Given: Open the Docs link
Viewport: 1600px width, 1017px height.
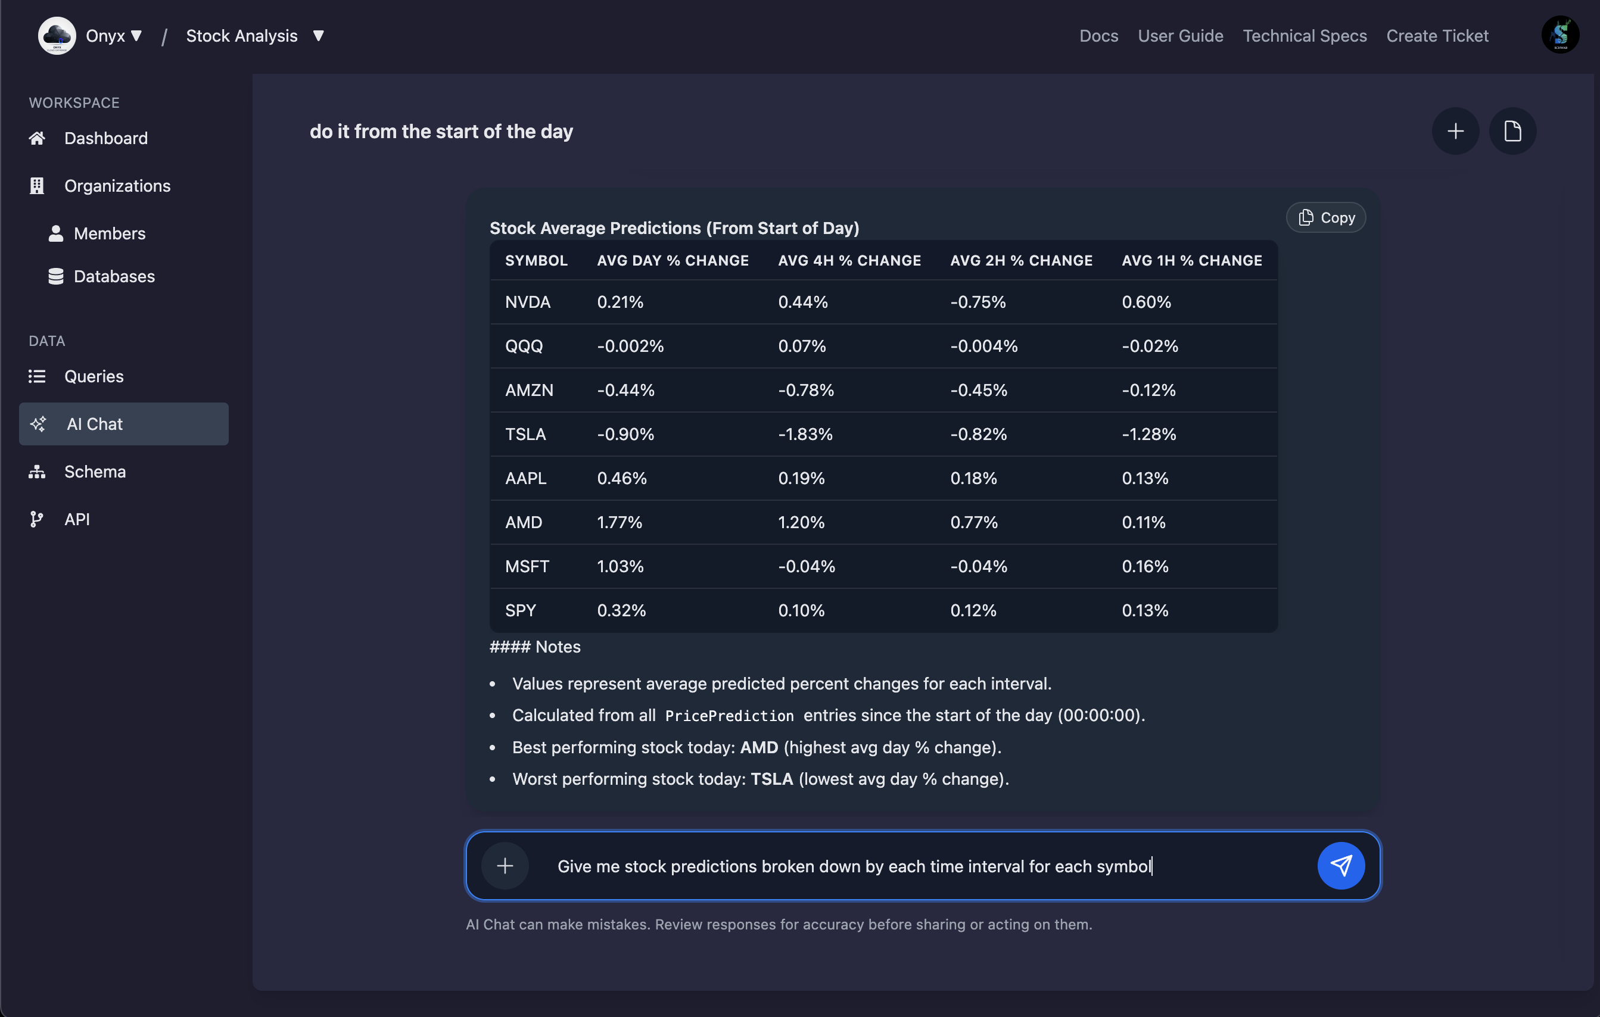Looking at the screenshot, I should tap(1098, 36).
